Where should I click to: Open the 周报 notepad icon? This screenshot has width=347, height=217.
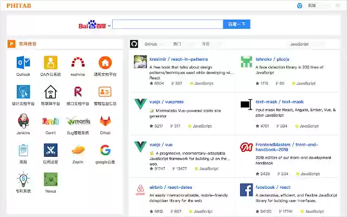[23, 150]
